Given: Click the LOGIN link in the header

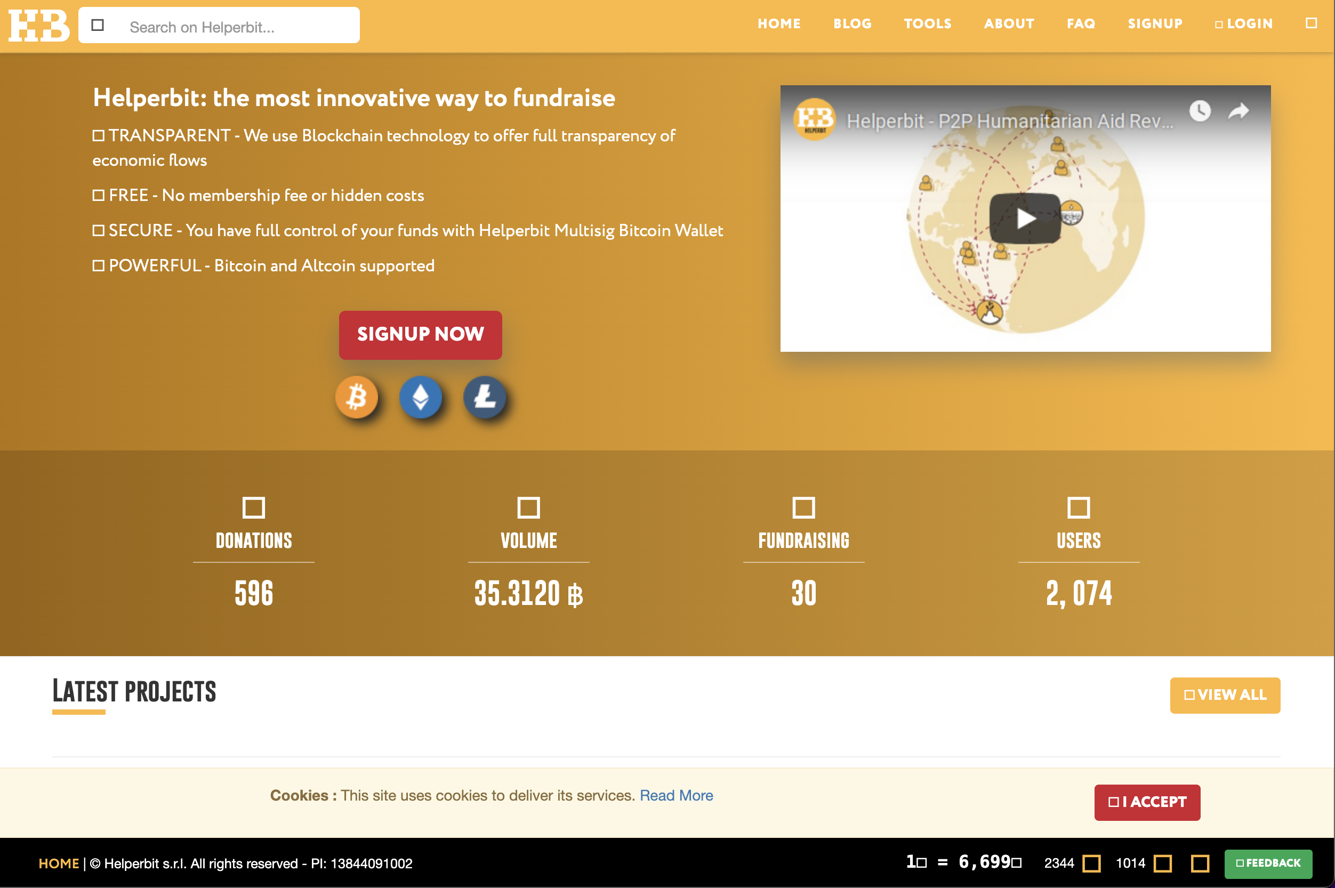Looking at the screenshot, I should point(1244,24).
